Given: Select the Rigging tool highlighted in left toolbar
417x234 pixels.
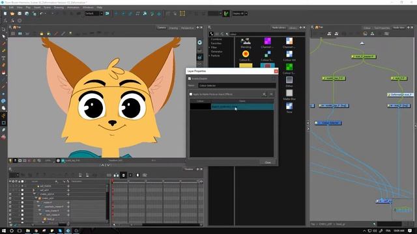Looking at the screenshot, I should tap(3, 116).
